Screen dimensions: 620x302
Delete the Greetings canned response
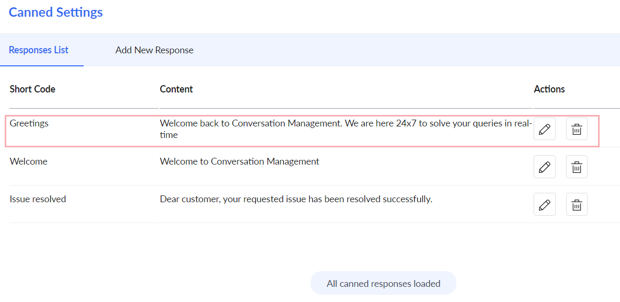click(577, 129)
